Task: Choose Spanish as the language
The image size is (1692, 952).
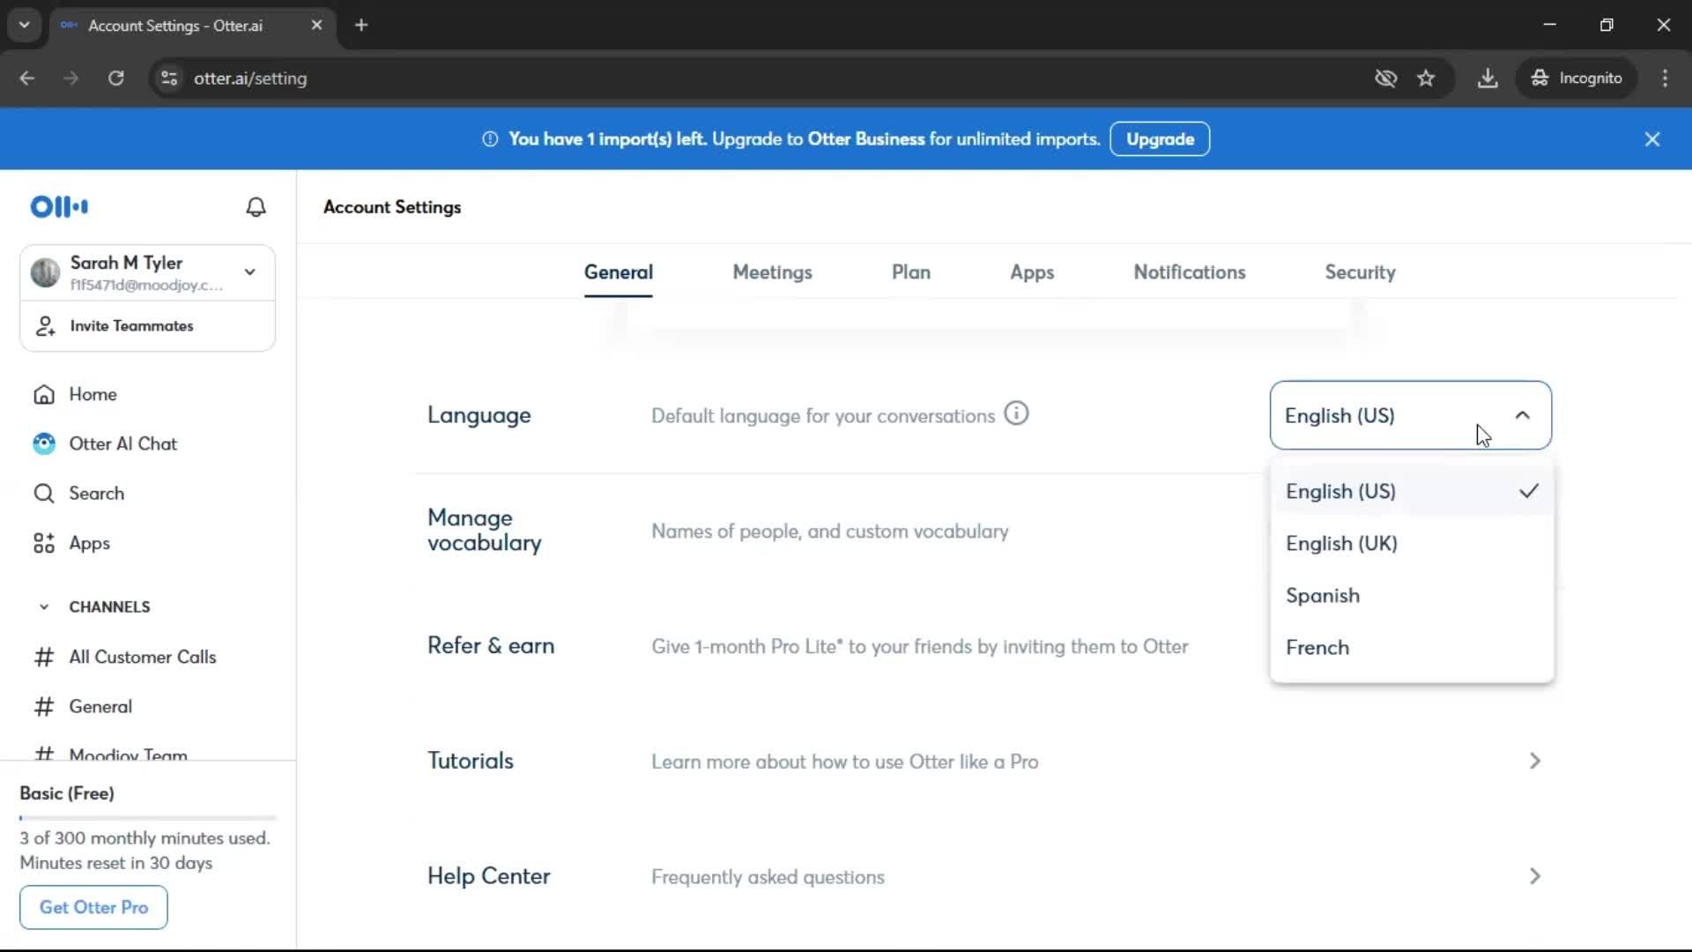Action: click(x=1411, y=595)
